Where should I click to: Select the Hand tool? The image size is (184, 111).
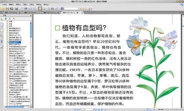coord(40,9)
